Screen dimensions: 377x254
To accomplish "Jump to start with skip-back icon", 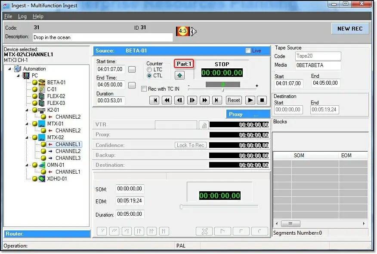I will click(x=154, y=100).
